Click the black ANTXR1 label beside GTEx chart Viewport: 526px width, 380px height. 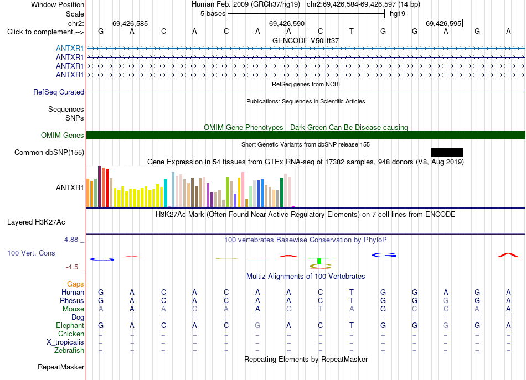click(x=70, y=188)
